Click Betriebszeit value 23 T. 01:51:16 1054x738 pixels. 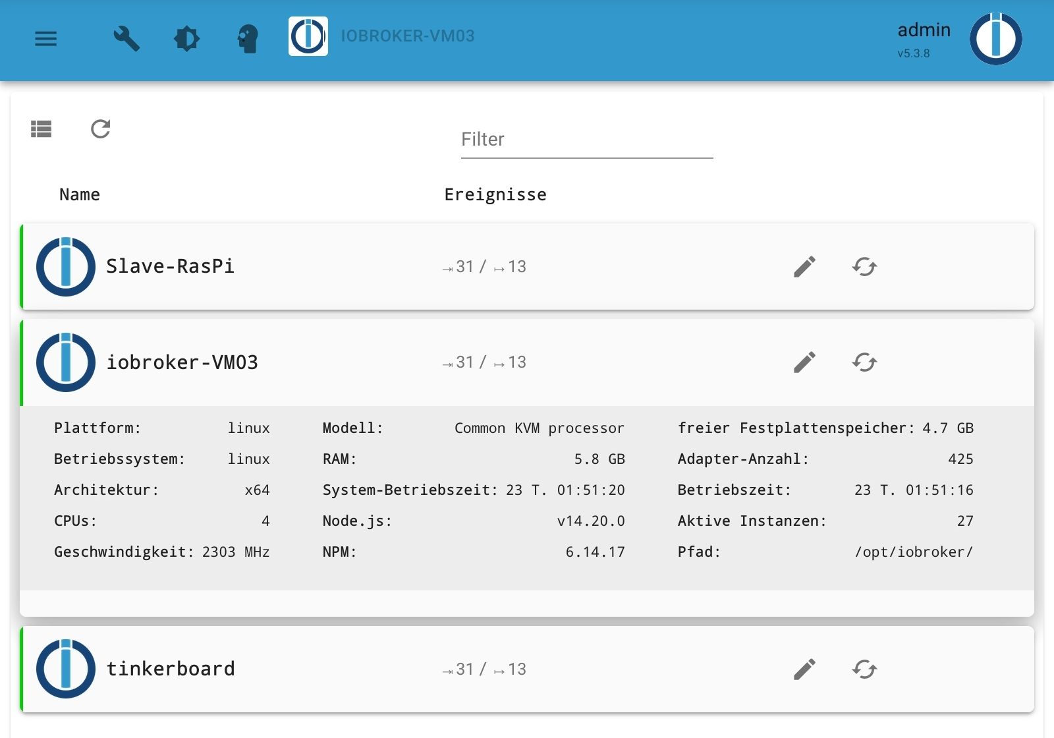click(x=914, y=490)
